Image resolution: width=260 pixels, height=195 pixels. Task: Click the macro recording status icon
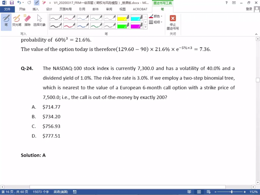pos(75,192)
